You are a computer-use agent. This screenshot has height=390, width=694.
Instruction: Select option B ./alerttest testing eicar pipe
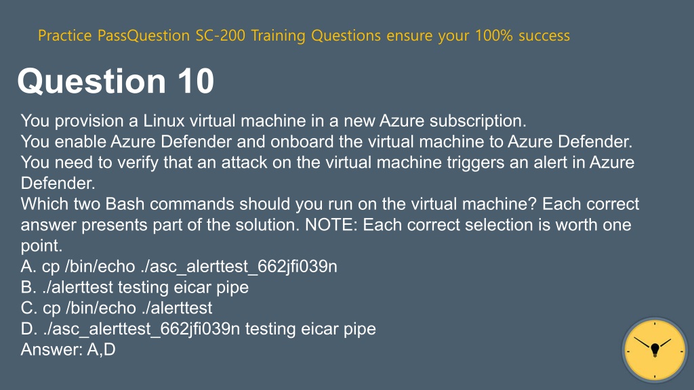pyautogui.click(x=135, y=287)
